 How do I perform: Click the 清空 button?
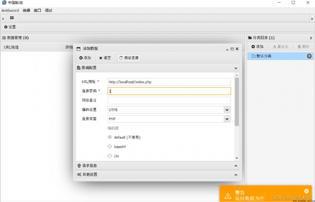click(x=105, y=58)
